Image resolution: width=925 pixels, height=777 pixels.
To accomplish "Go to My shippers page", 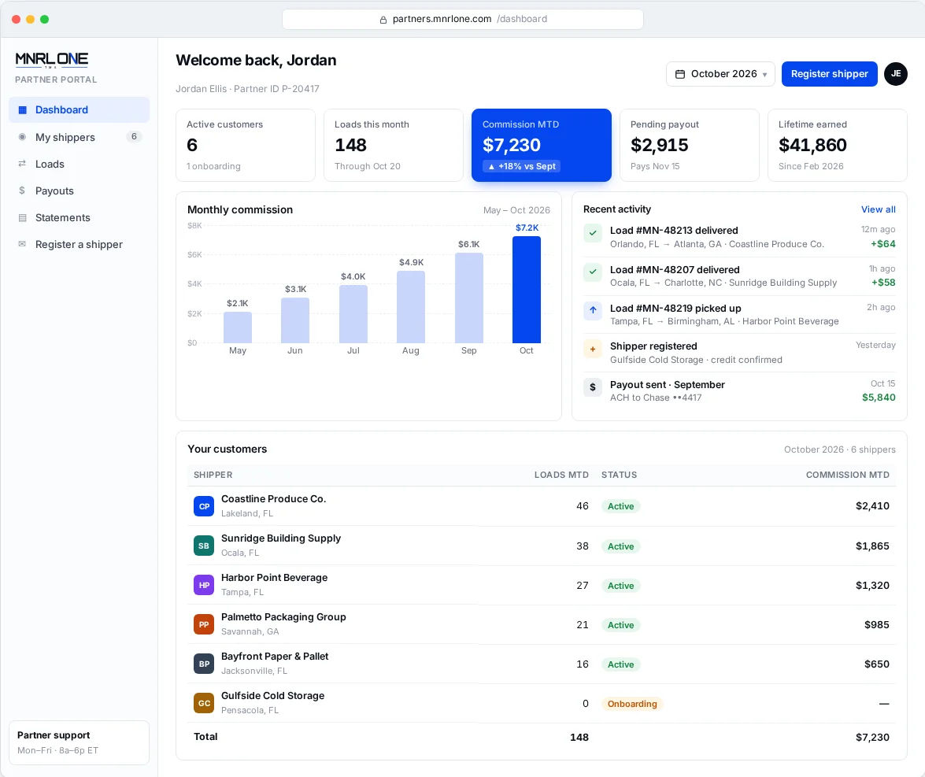I will (x=79, y=137).
